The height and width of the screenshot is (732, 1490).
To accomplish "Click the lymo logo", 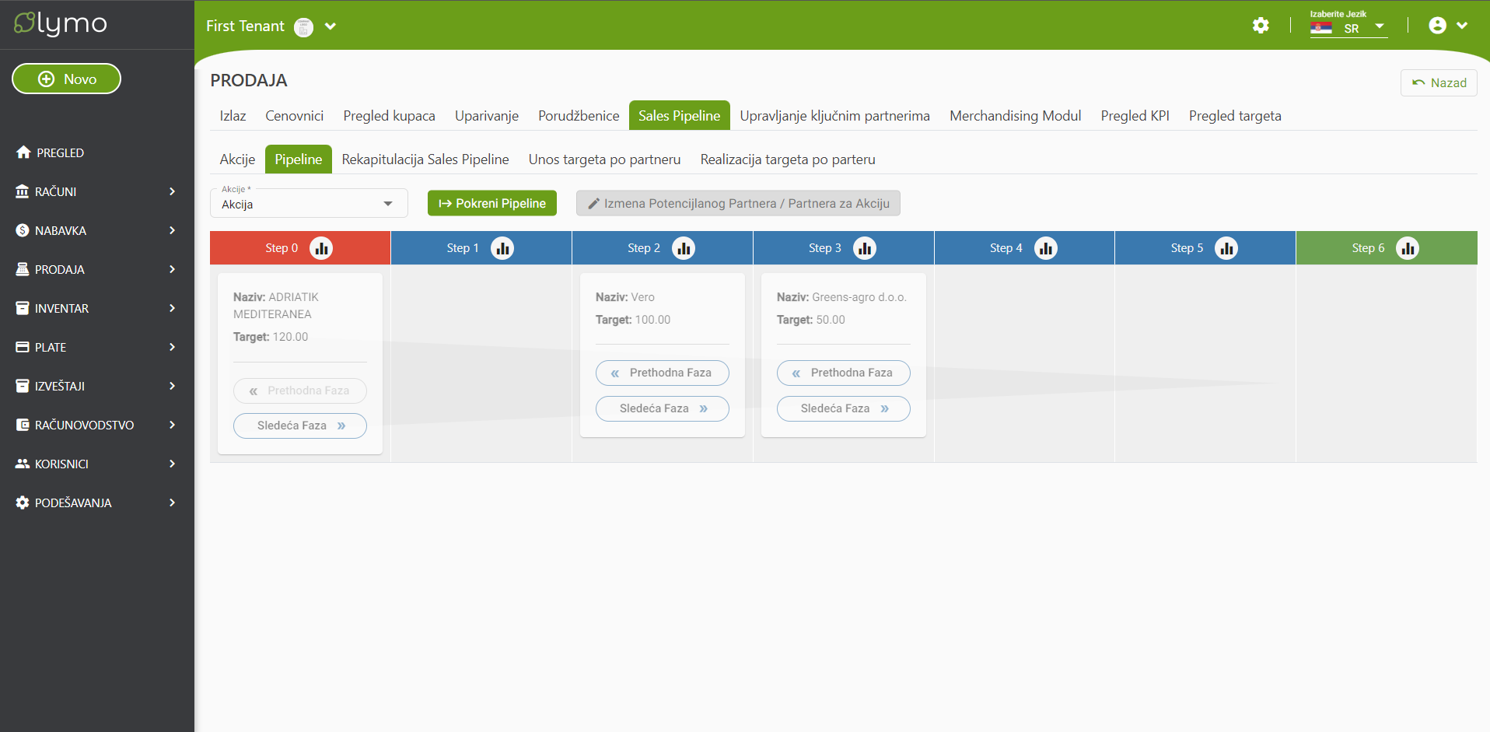I will (x=61, y=24).
